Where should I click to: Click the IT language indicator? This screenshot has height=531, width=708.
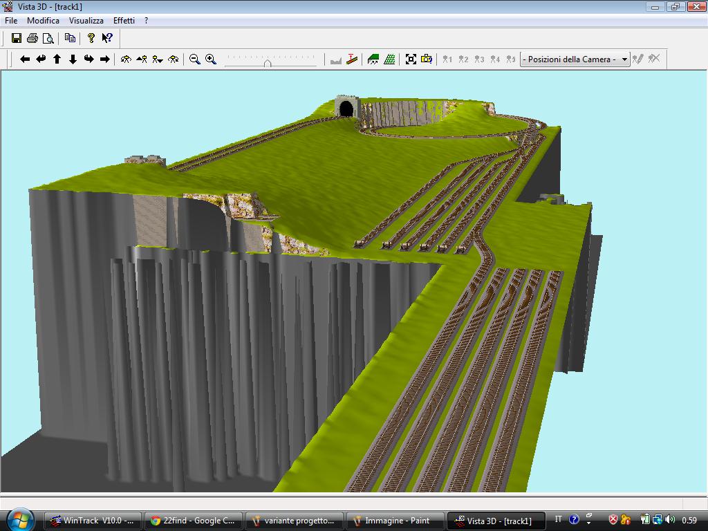[x=558, y=520]
